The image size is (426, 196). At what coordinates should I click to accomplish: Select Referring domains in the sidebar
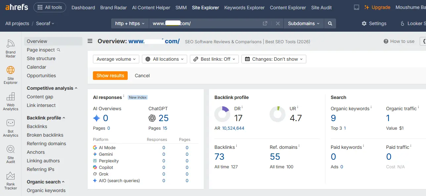pos(46,144)
